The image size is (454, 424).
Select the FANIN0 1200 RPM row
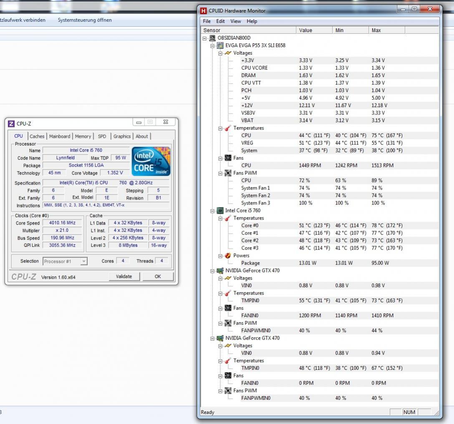(339, 315)
